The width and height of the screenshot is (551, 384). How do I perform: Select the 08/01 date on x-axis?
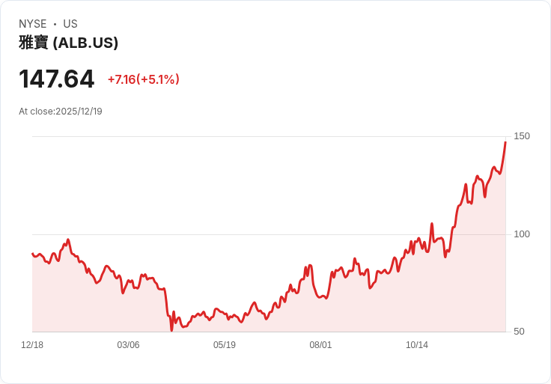320,345
